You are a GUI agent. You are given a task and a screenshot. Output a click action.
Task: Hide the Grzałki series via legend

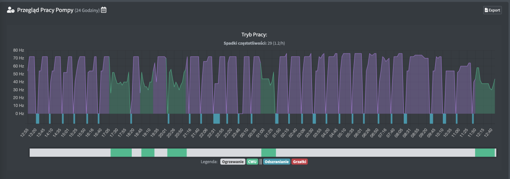(x=300, y=162)
